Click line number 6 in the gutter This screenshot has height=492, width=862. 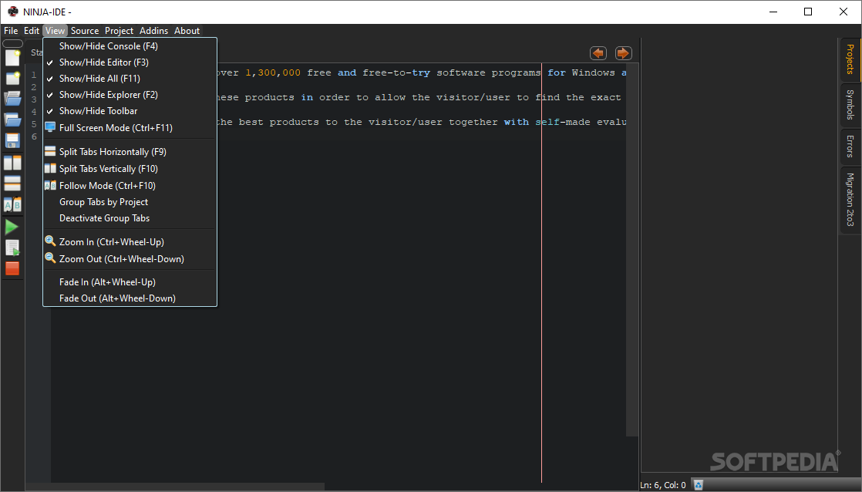click(x=34, y=136)
